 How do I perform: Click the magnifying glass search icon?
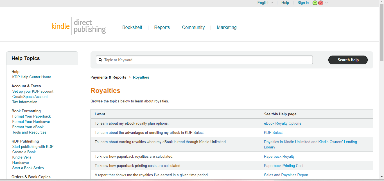click(100, 60)
